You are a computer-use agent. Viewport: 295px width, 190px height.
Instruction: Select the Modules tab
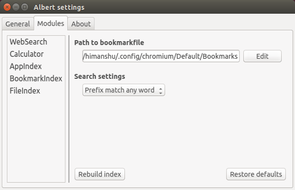[x=51, y=23]
